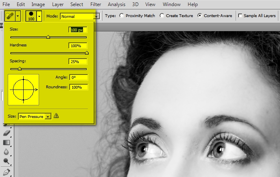Select the Pen tool
Image resolution: width=280 pixels, height=177 pixels.
(7, 172)
